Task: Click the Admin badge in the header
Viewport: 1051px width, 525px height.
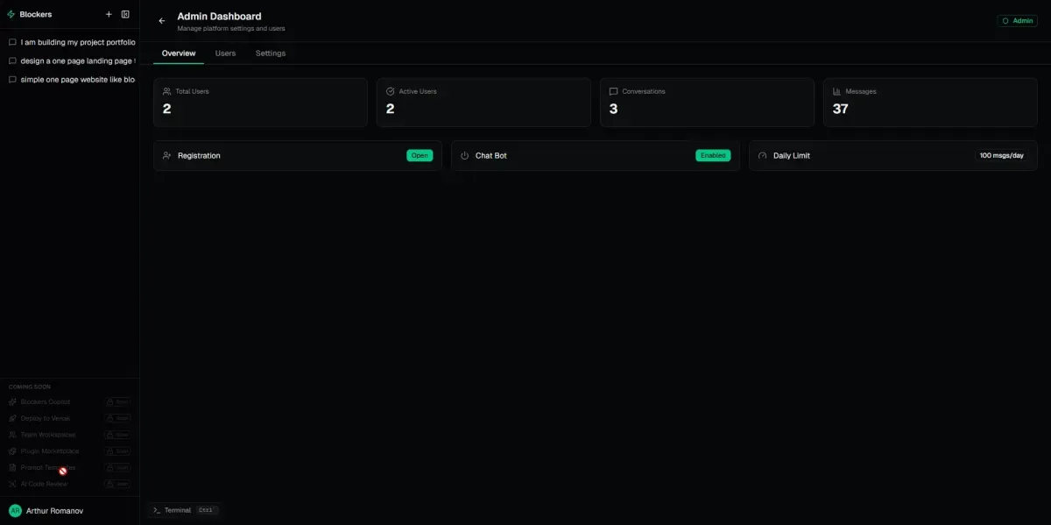Action: (1017, 20)
